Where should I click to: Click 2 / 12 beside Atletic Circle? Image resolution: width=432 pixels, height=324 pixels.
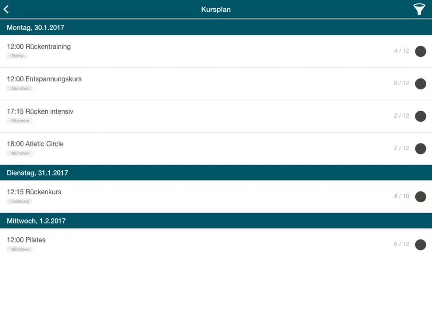click(x=402, y=148)
